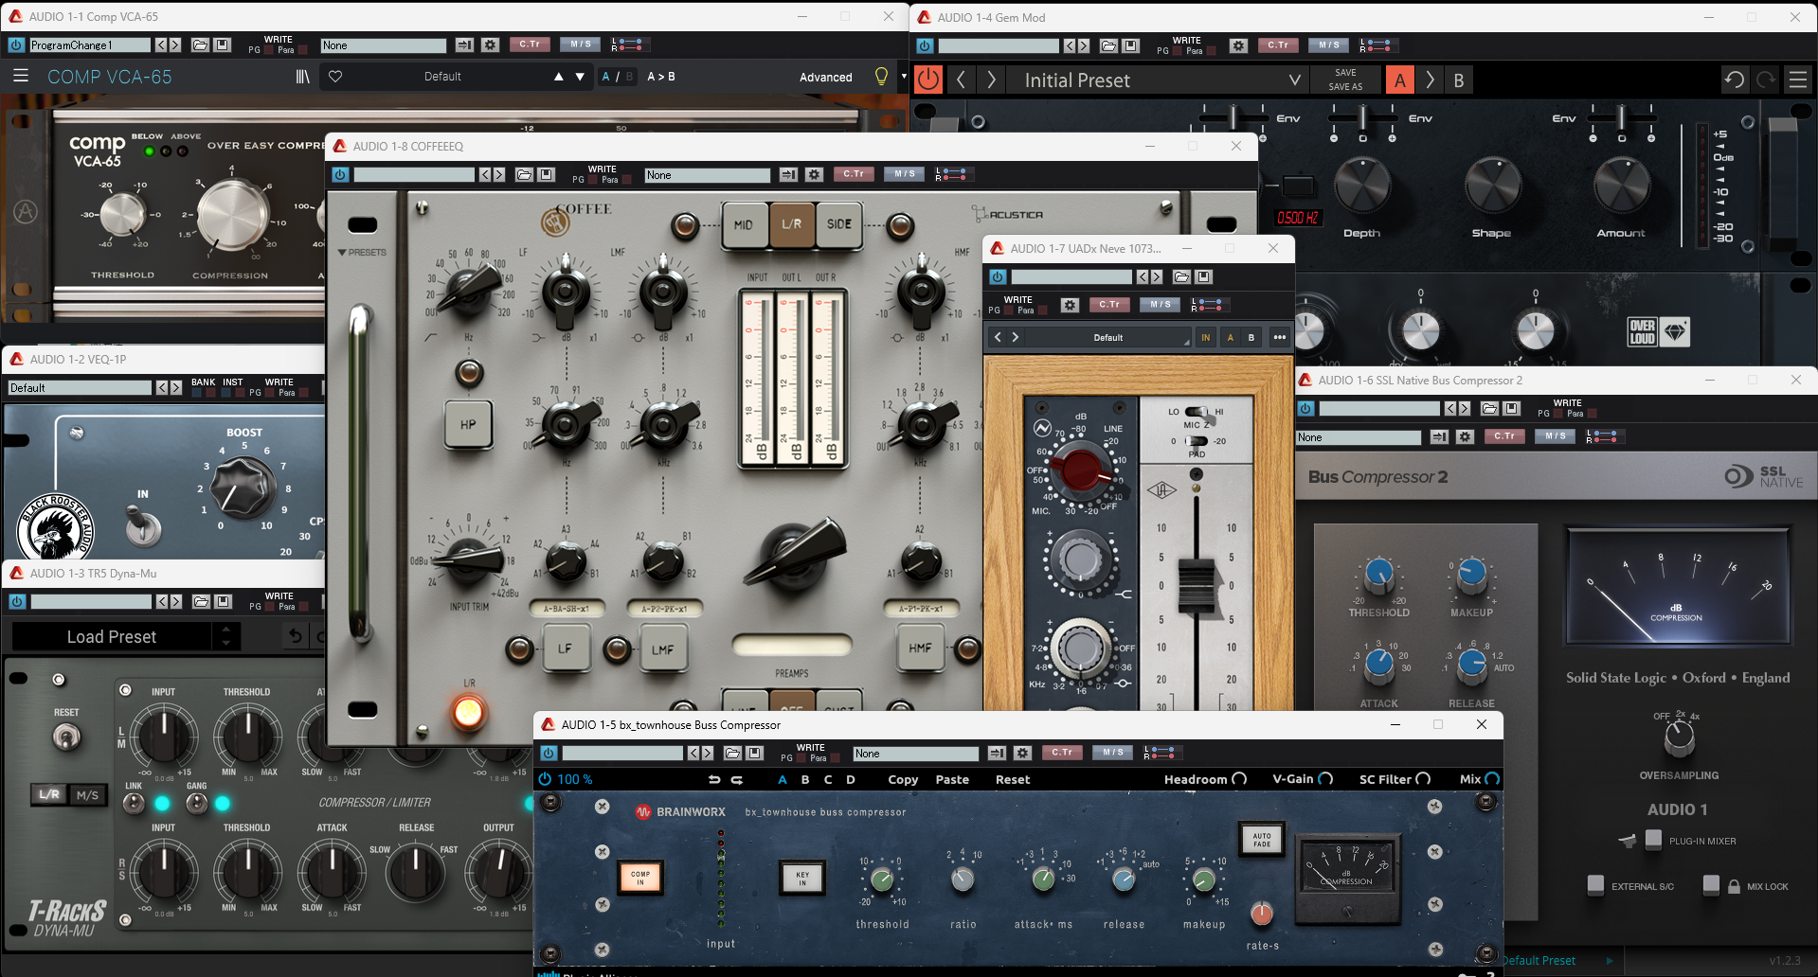1818x977 pixels.
Task: Click undo arrow in bx_townhouse toolbar
Action: [713, 780]
